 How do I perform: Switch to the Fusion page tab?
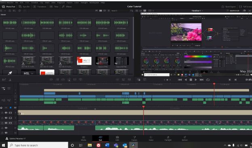click(x=134, y=139)
